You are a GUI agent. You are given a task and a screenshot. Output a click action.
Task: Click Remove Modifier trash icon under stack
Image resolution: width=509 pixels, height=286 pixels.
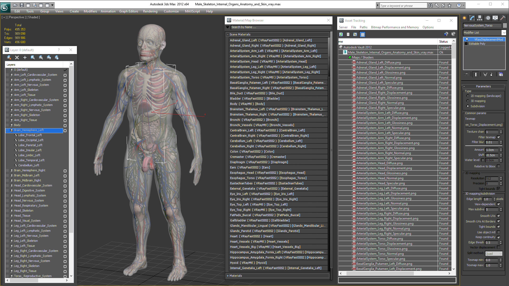(x=492, y=74)
